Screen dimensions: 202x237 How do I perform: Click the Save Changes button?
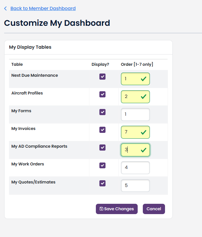[116, 209]
